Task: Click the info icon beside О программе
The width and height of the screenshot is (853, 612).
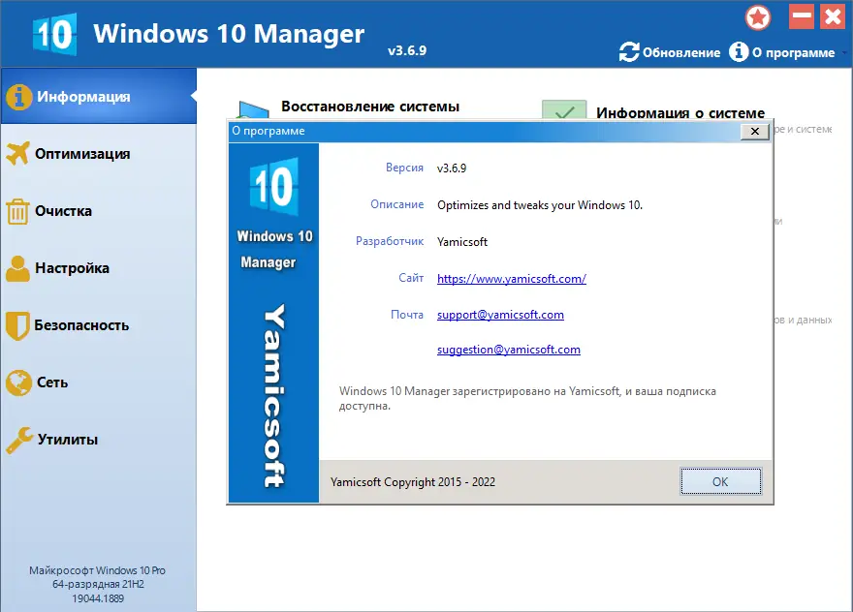Action: pyautogui.click(x=739, y=52)
